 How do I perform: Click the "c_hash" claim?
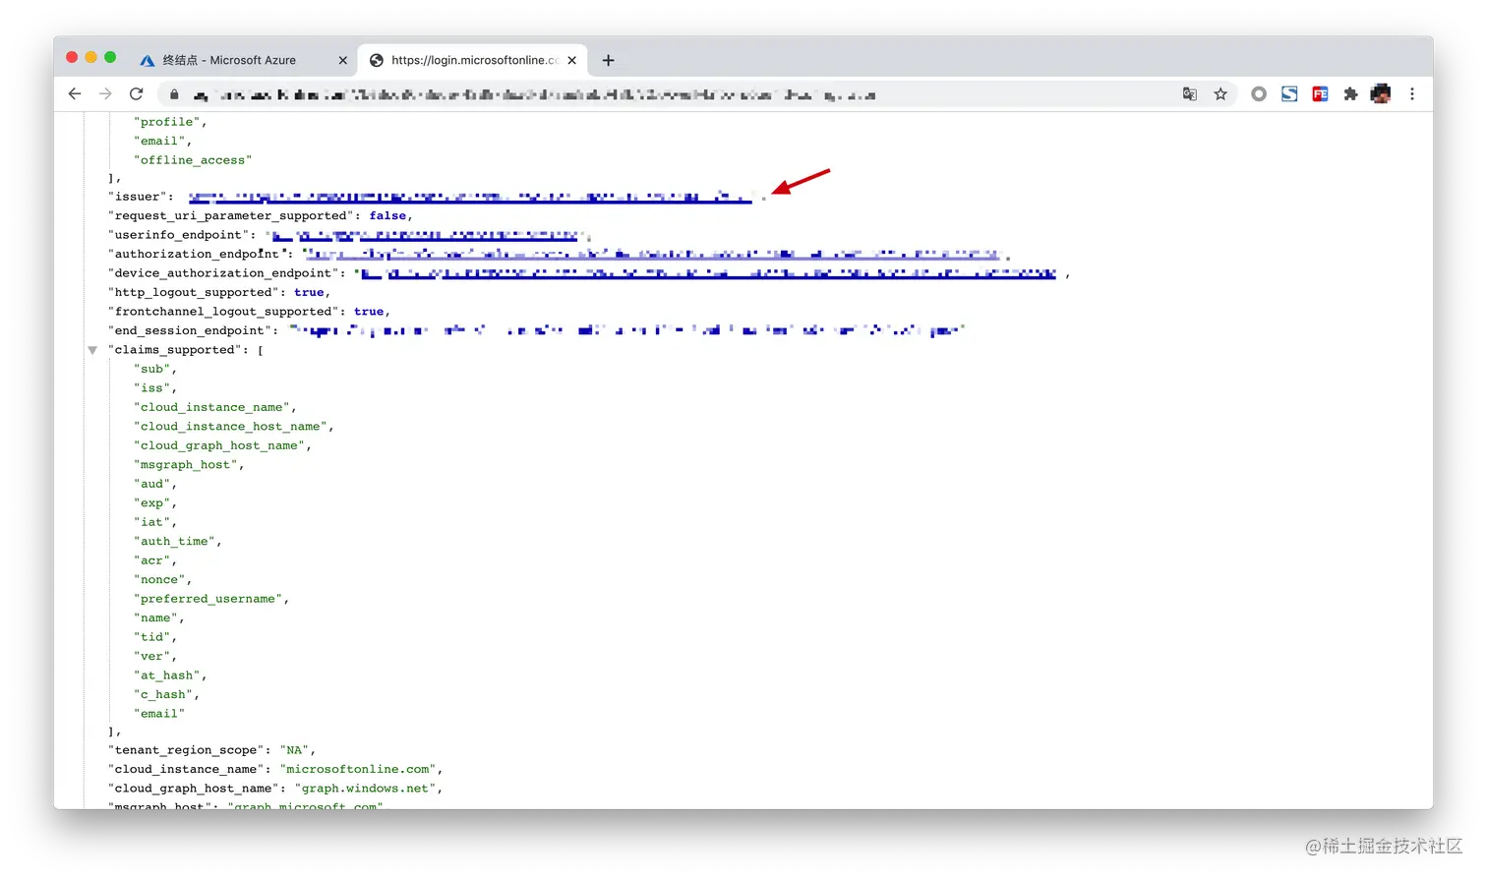[163, 694]
